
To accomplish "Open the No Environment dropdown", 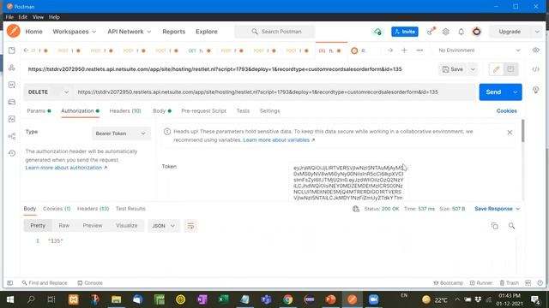I will [x=480, y=50].
